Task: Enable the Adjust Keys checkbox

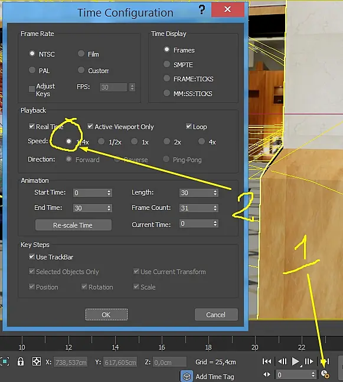Action: click(32, 89)
